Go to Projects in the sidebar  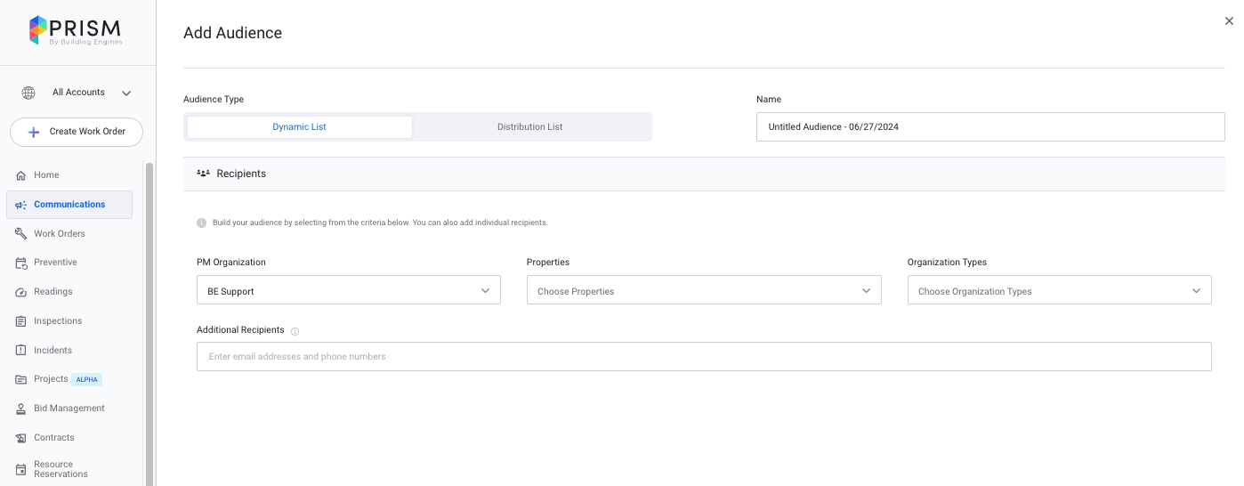[x=51, y=379]
